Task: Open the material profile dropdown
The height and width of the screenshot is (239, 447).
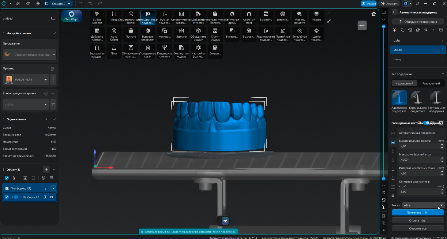Action: tap(26, 104)
